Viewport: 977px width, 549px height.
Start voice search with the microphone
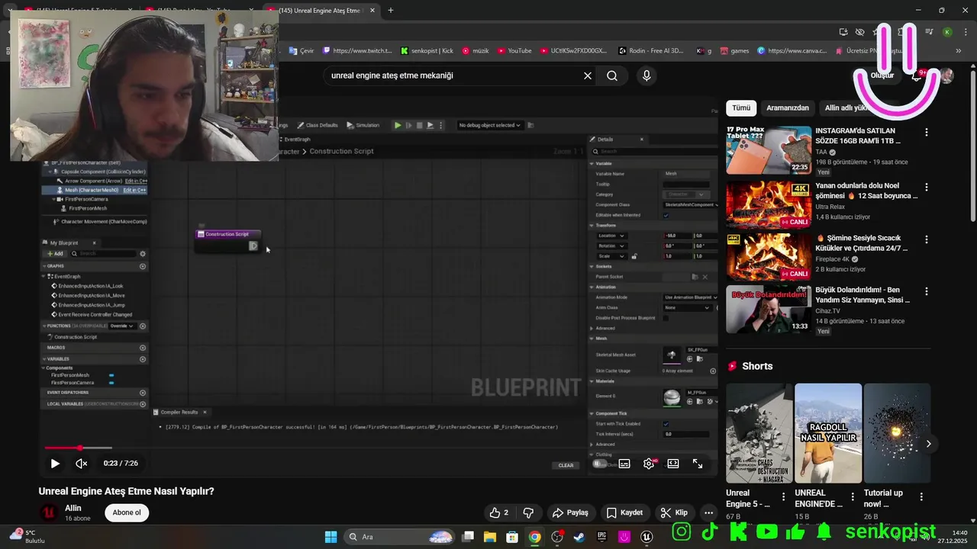646,75
